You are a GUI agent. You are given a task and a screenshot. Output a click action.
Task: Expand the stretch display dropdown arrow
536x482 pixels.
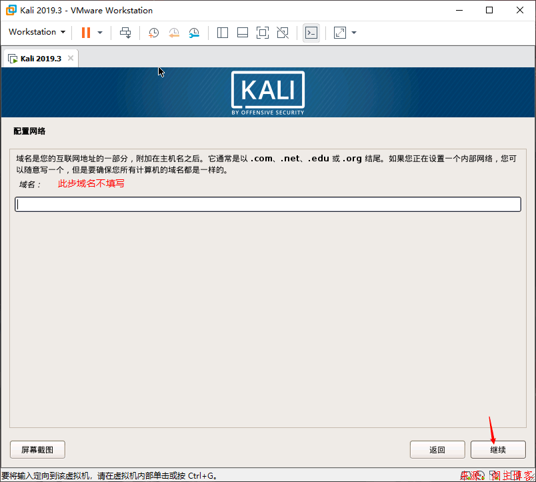(354, 33)
